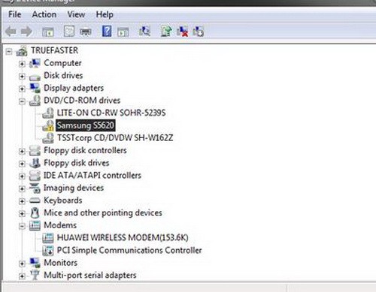Open the View menu
376x292 pixels.
[76, 14]
